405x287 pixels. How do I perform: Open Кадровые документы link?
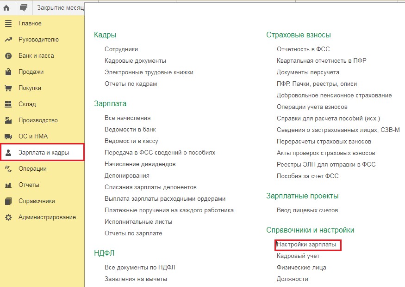[x=135, y=61]
